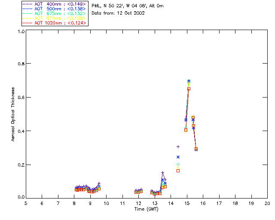Click the y-axis tick label 0.4

click(x=21, y=131)
